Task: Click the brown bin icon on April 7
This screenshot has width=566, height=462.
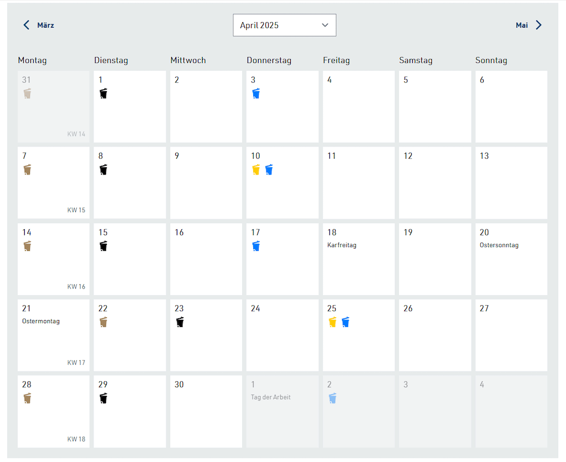Action: coord(27,170)
